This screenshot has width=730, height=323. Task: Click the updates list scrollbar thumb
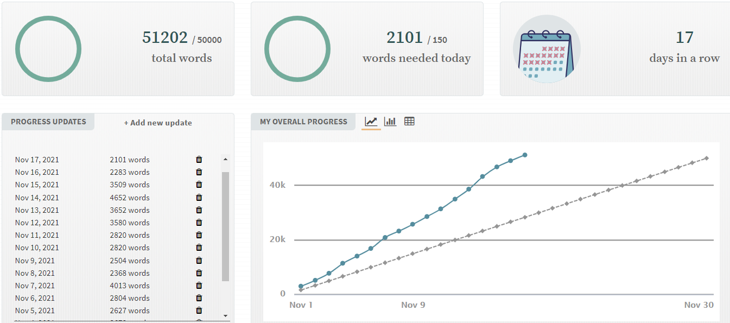(x=225, y=225)
